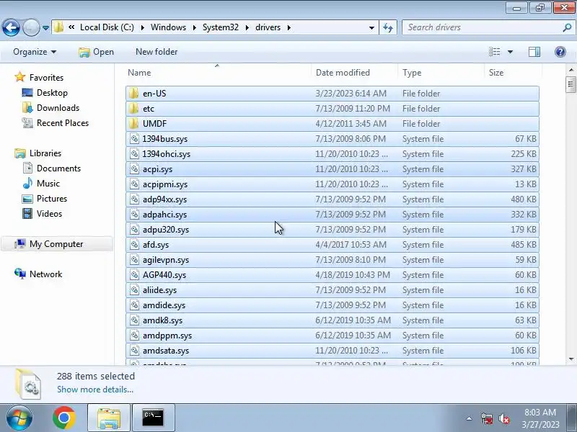Screen dimensions: 577x432
Task: Select Network in navigation pane
Action: click(45, 274)
